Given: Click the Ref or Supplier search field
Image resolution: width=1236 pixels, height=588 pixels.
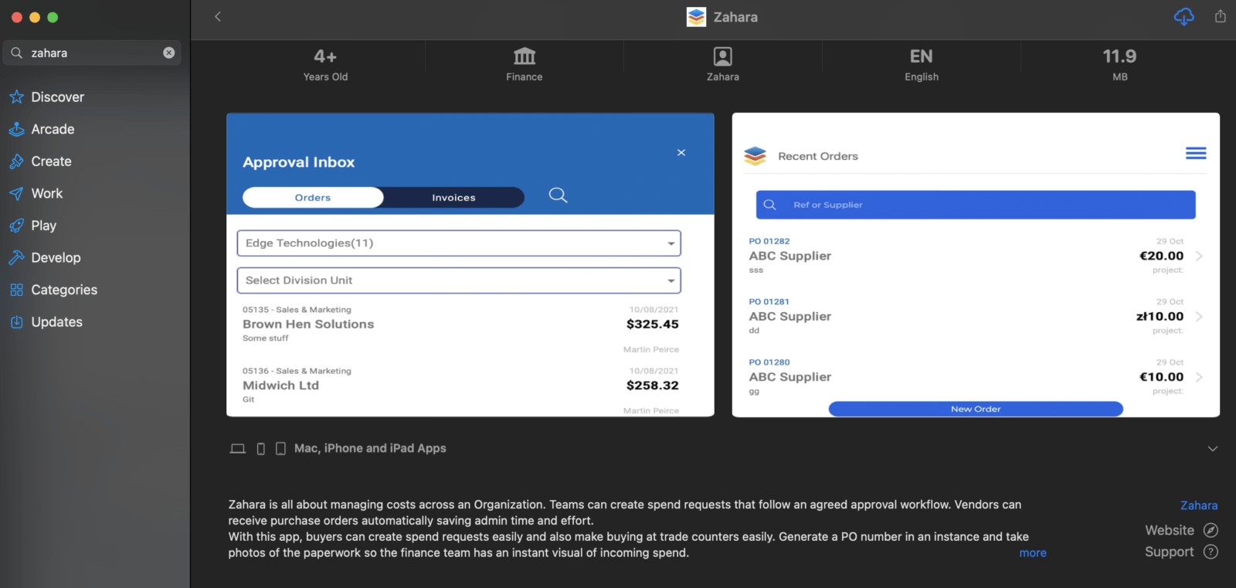Looking at the screenshot, I should coord(976,205).
